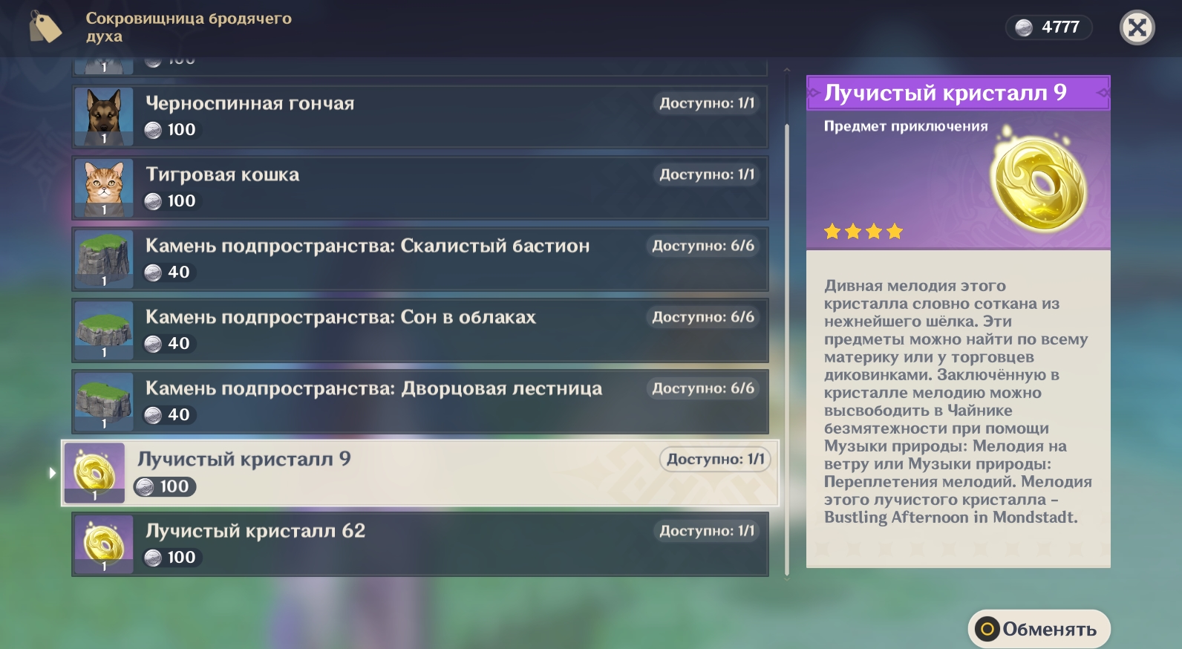Click the Тигровая кошка cat thumbnail
Image resolution: width=1182 pixels, height=649 pixels.
104,187
